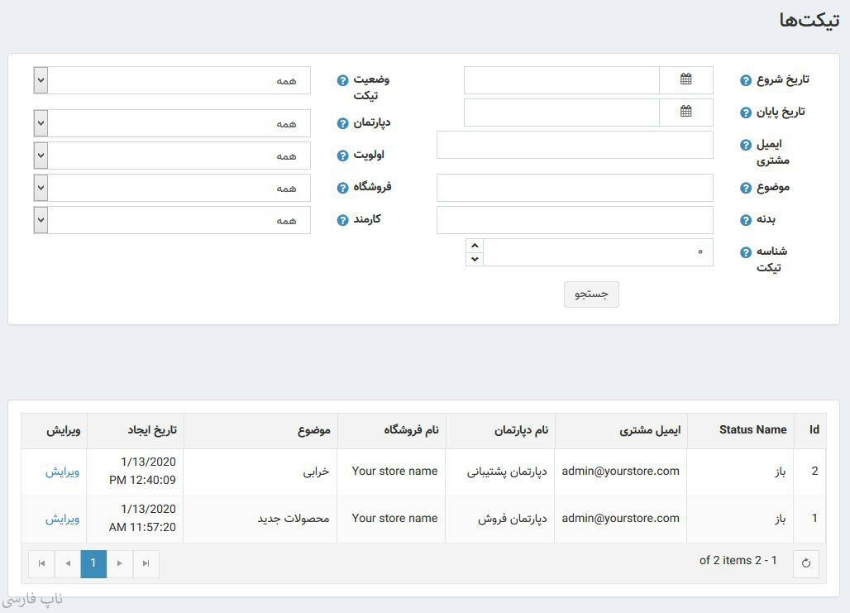The image size is (850, 613).
Task: Open the start date calendar picker
Action: point(685,79)
